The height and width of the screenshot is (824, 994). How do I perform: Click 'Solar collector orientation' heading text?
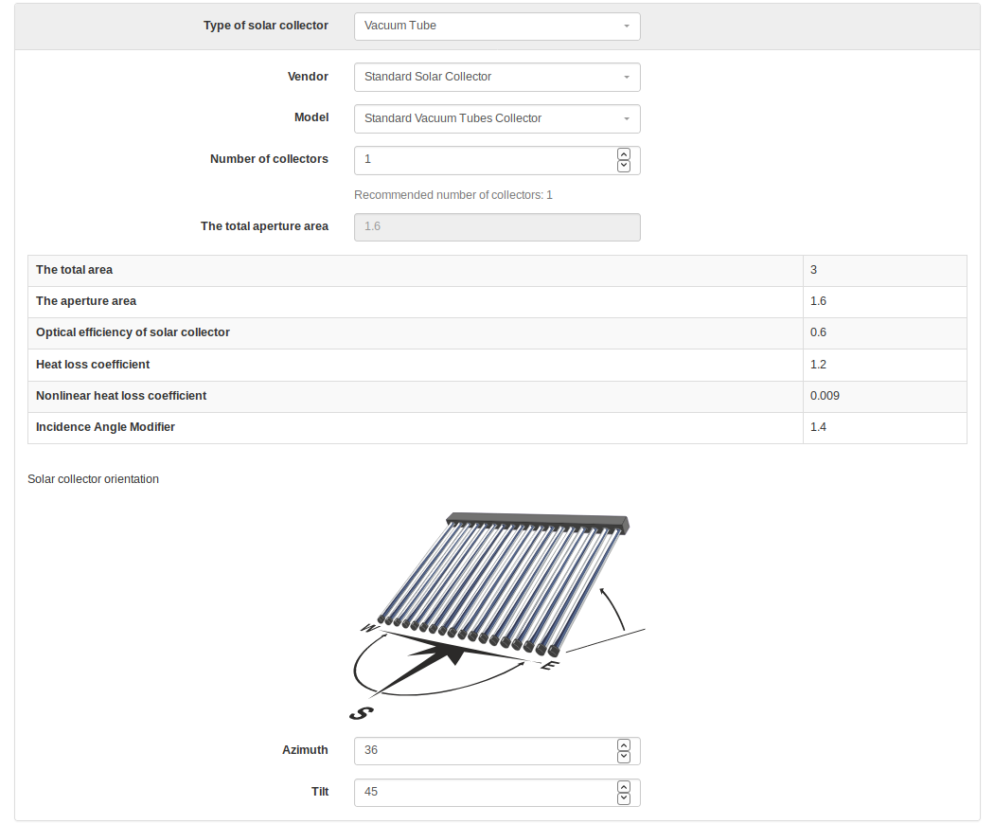93,479
